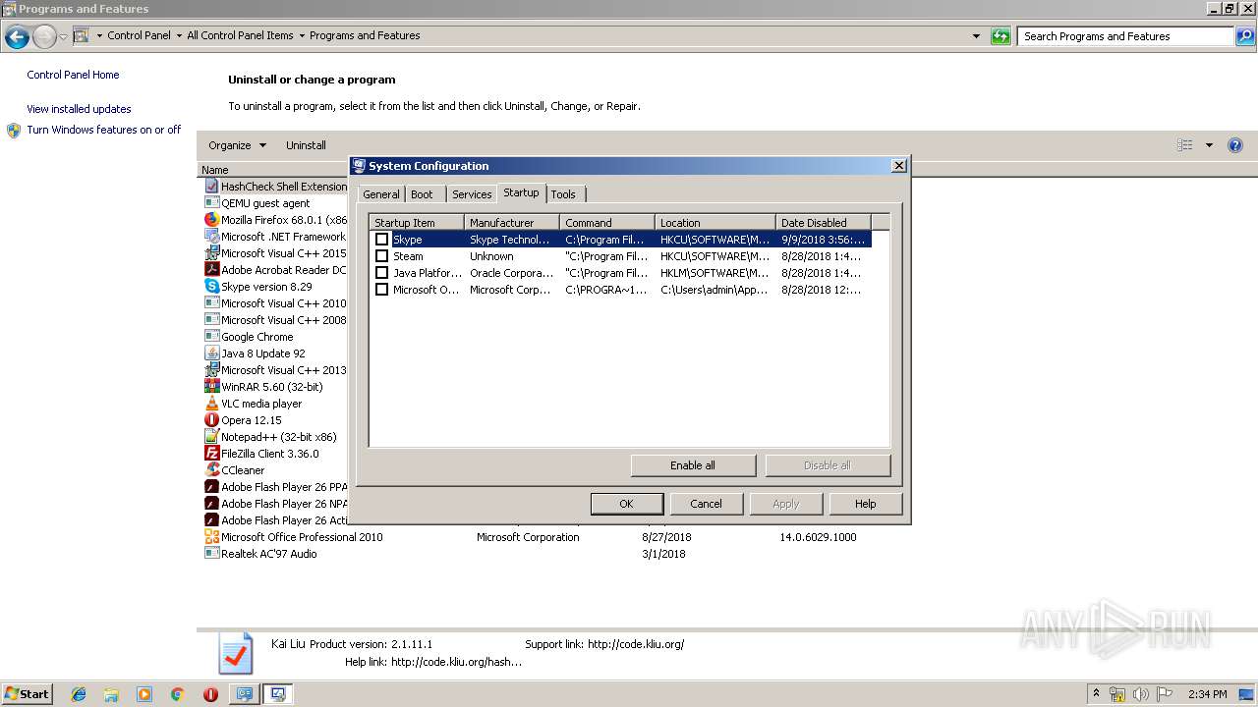Open the Organize dropdown menu
Image resolution: width=1258 pixels, height=707 pixels.
(x=237, y=145)
